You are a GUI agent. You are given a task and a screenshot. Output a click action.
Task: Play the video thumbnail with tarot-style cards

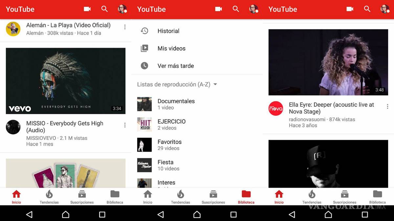[x=66, y=174]
